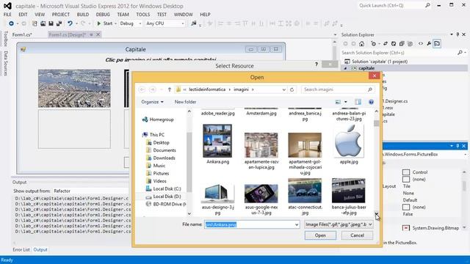Click the Toolbox side tab

coord(5,39)
